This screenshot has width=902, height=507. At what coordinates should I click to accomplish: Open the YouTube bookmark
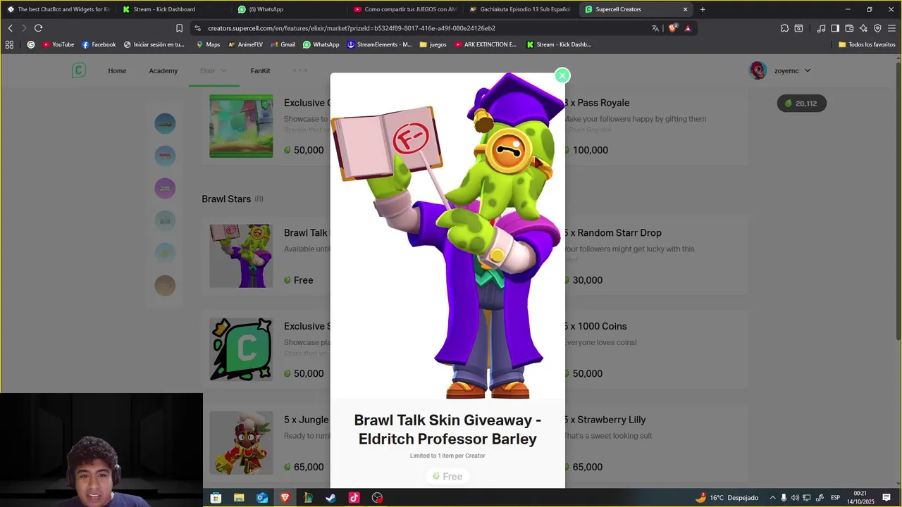(58, 44)
